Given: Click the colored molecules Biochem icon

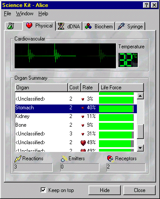Looking at the screenshot, I should click(88, 26).
